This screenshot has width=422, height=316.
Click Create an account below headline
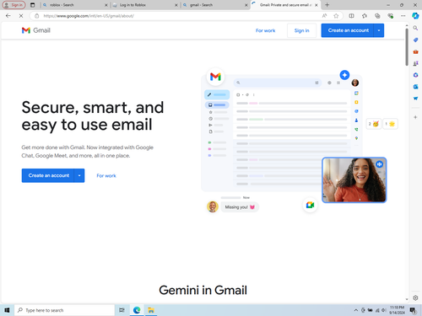tap(48, 175)
